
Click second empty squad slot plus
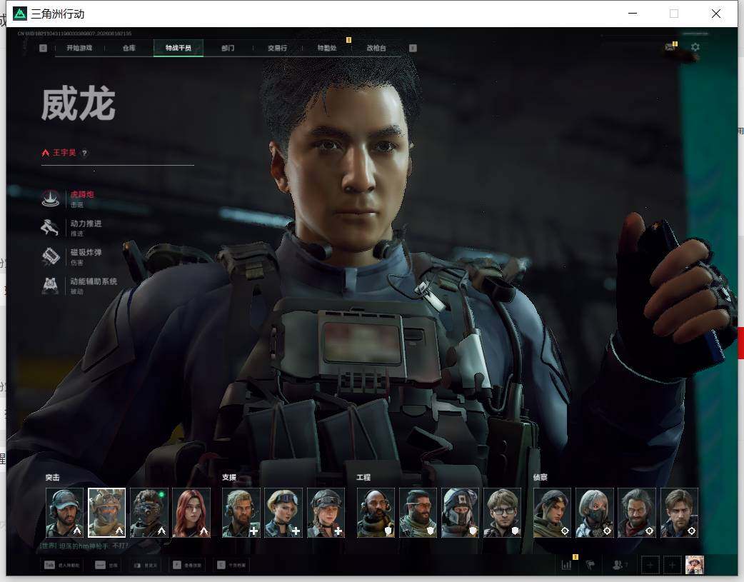click(672, 565)
